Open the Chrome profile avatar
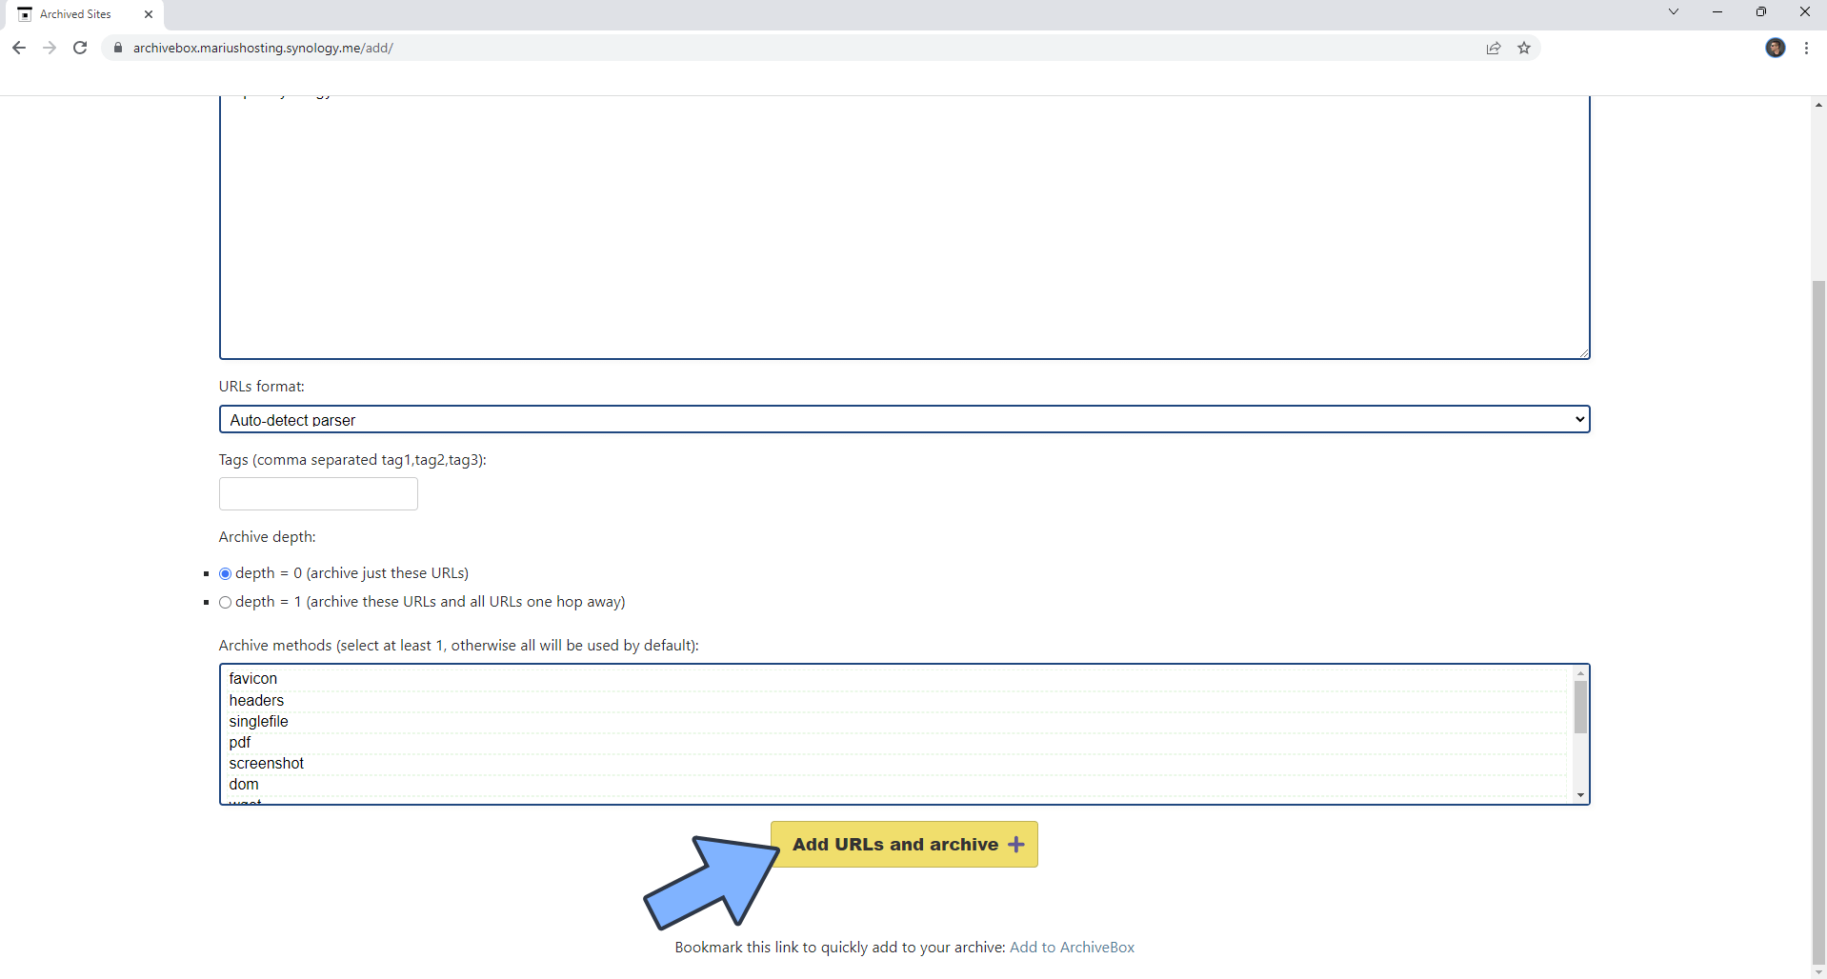 [x=1776, y=48]
